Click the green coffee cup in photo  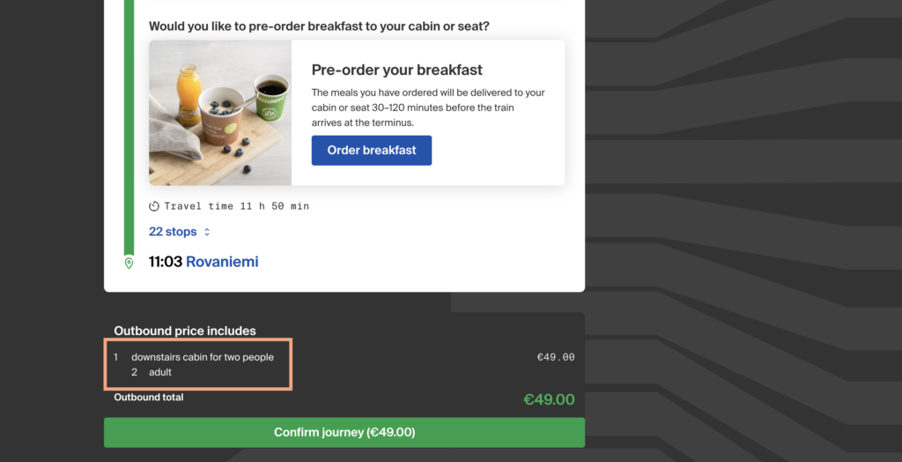[270, 95]
